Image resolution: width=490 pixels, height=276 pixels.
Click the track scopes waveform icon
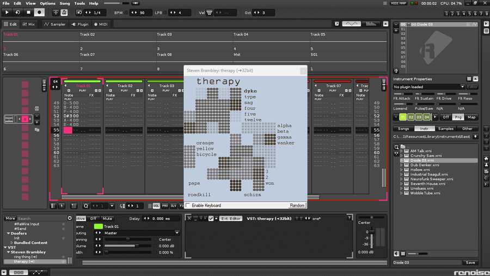(x=351, y=24)
